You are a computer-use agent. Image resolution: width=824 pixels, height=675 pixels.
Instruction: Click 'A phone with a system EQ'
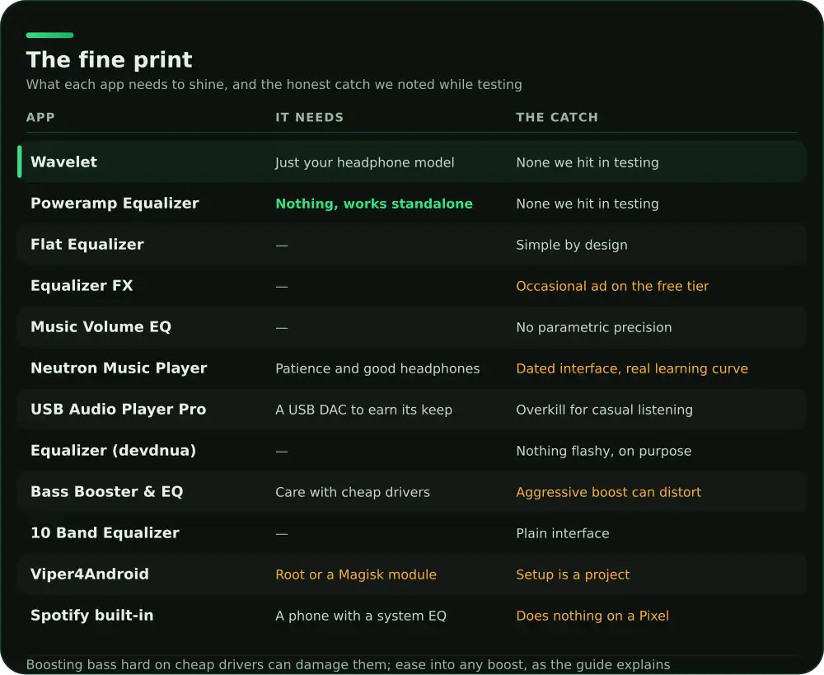tap(361, 616)
